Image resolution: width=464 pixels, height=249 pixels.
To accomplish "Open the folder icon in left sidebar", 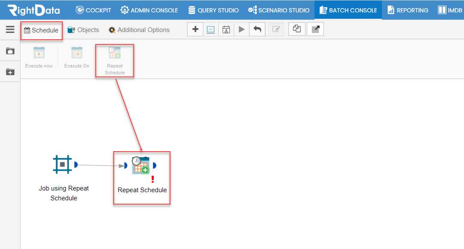I will pyautogui.click(x=10, y=51).
